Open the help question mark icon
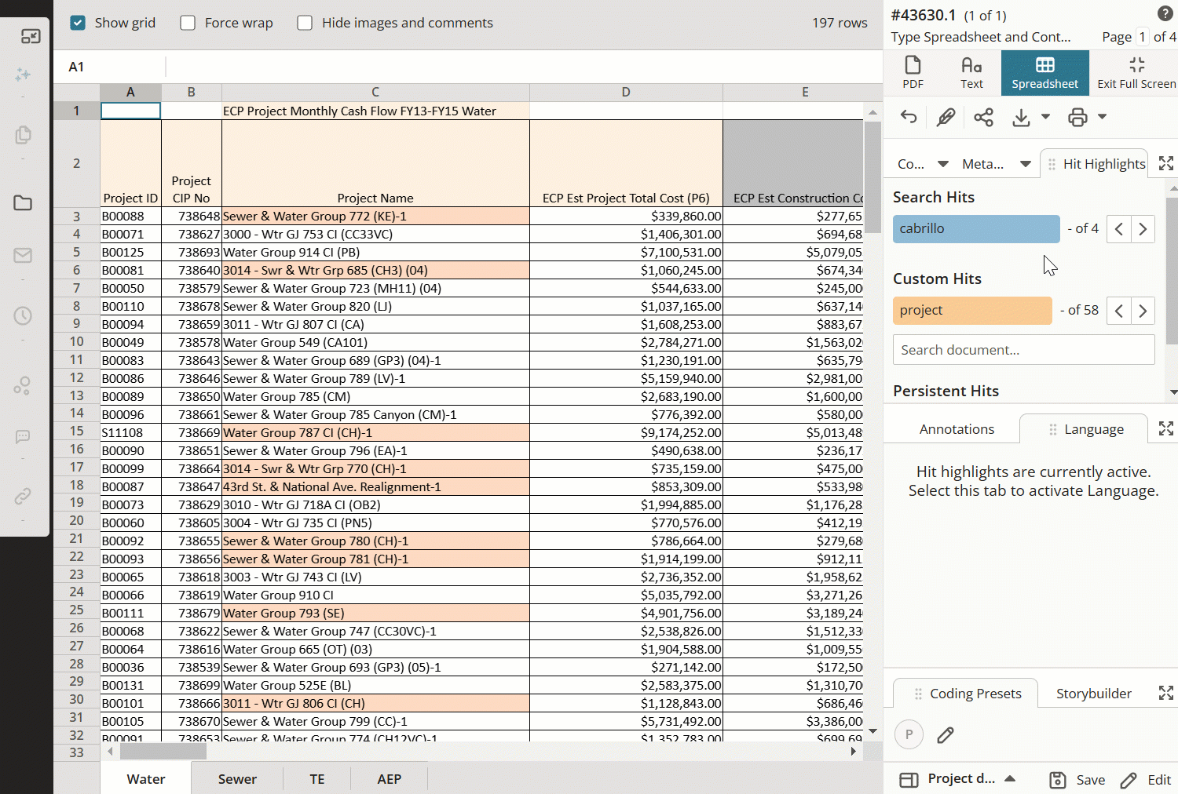 click(x=1165, y=13)
